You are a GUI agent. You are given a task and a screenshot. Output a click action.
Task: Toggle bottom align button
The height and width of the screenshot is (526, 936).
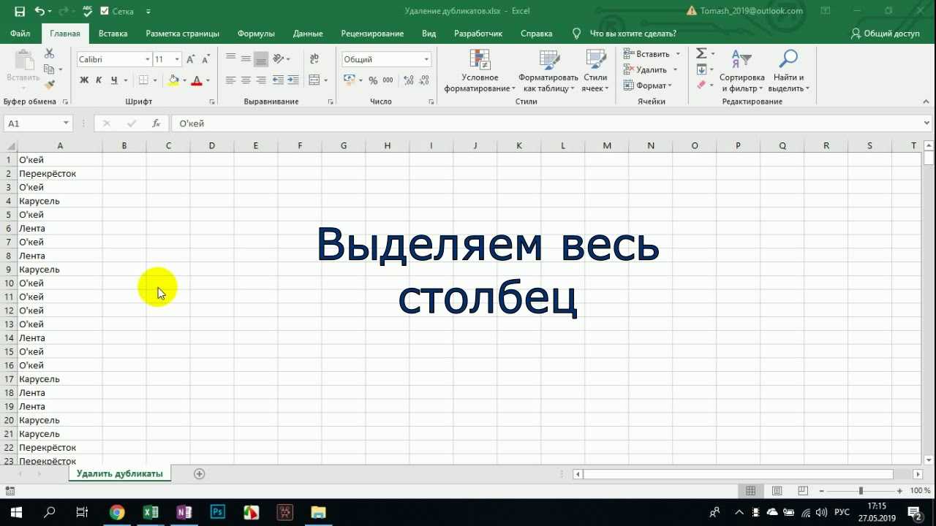pos(261,58)
